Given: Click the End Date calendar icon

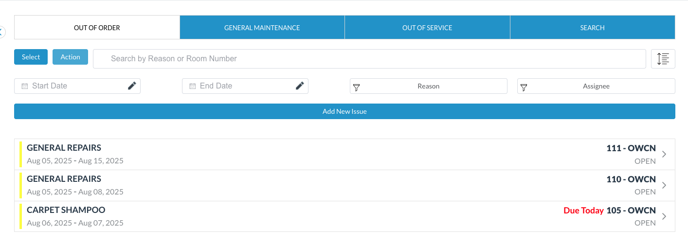Looking at the screenshot, I should (193, 86).
